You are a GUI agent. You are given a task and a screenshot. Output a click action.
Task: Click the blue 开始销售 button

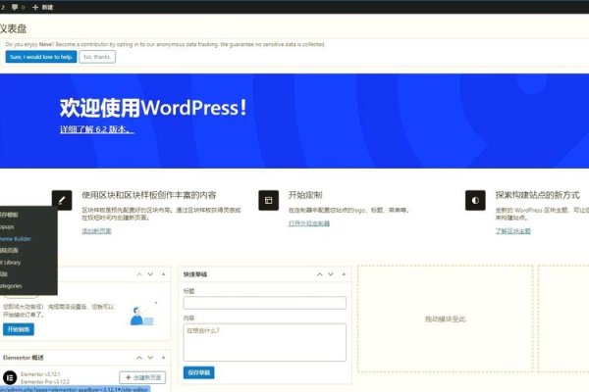[19, 329]
